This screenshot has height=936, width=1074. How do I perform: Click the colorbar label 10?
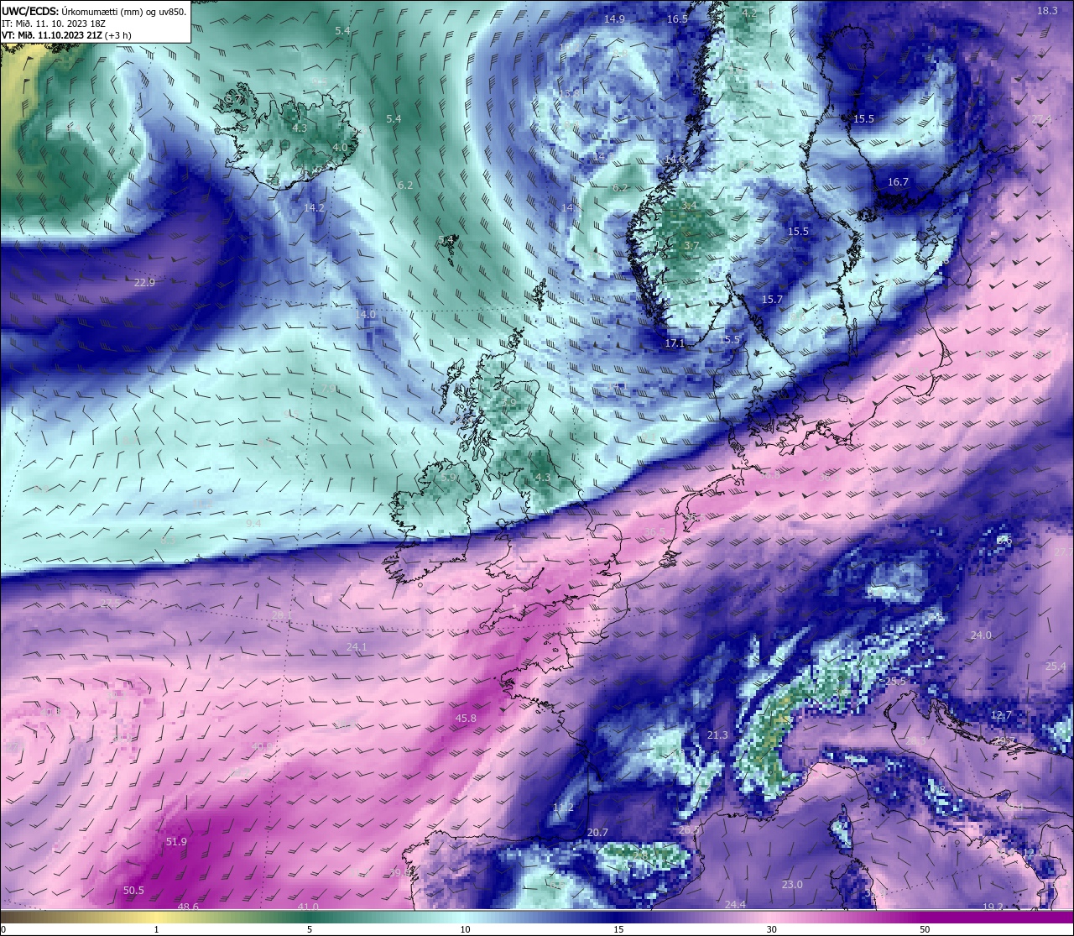pyautogui.click(x=465, y=929)
